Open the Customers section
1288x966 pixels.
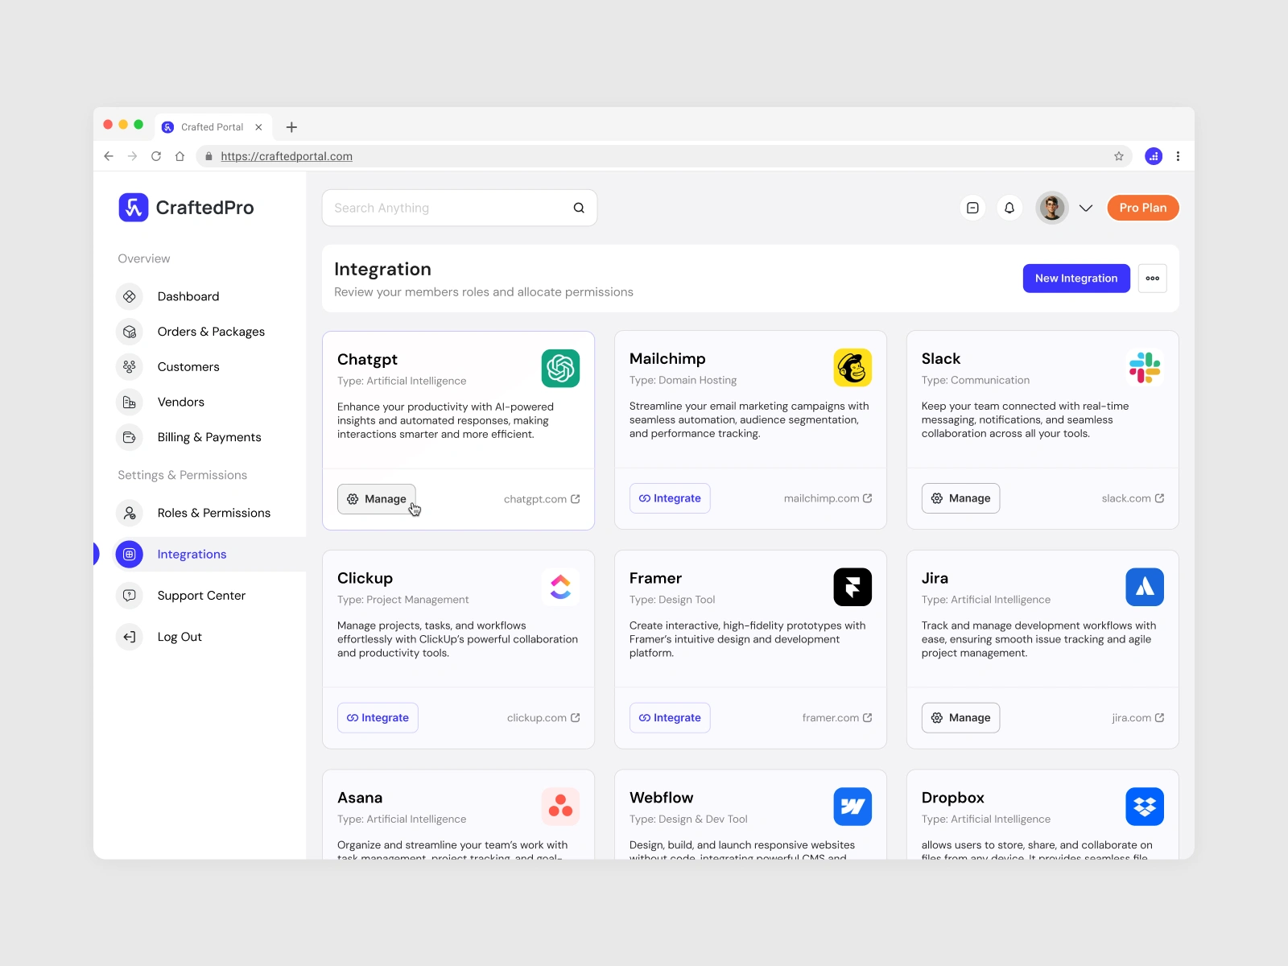[x=188, y=367]
